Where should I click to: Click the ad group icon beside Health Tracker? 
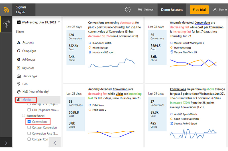click(x=89, y=47)
